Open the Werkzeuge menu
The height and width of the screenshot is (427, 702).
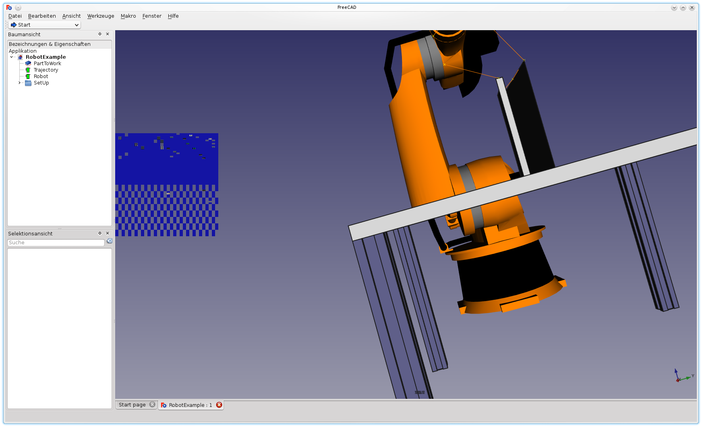(x=101, y=16)
